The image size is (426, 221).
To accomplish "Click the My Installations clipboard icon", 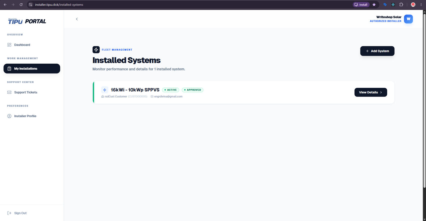I will coord(9,68).
